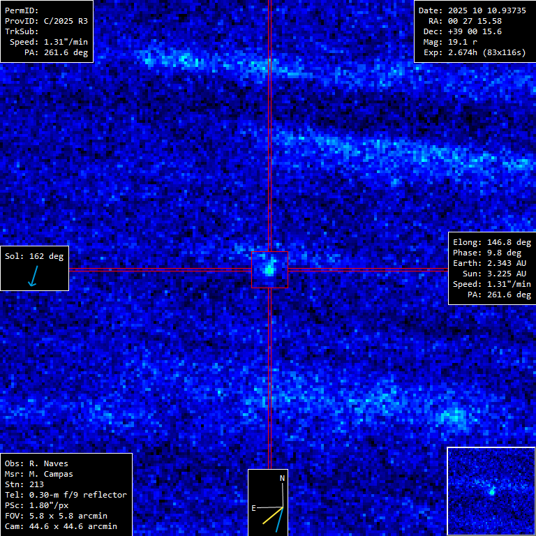
Task: Select the Earth 2.343 AU distance
Action: click(492, 263)
